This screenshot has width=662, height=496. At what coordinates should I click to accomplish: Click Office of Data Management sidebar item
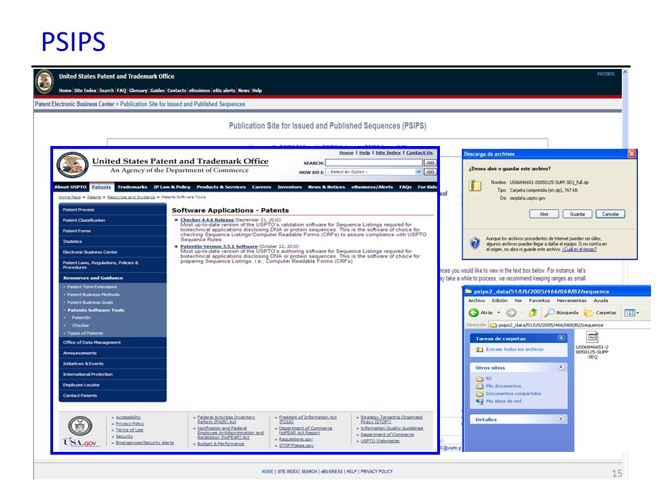click(x=112, y=342)
